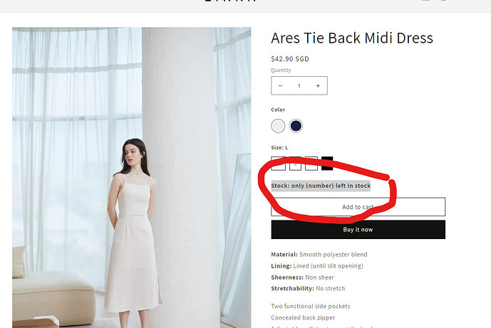Click the quantity number field
The height and width of the screenshot is (328, 491).
tap(299, 85)
